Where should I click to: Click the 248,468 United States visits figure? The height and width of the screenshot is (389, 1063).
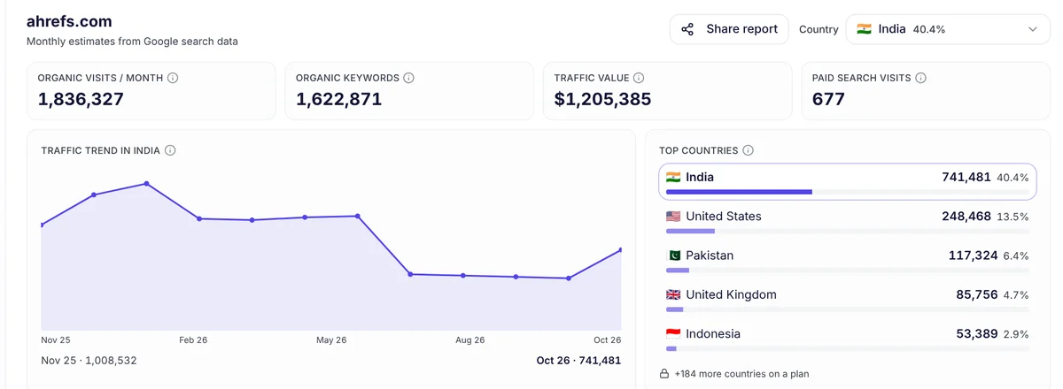tap(966, 217)
